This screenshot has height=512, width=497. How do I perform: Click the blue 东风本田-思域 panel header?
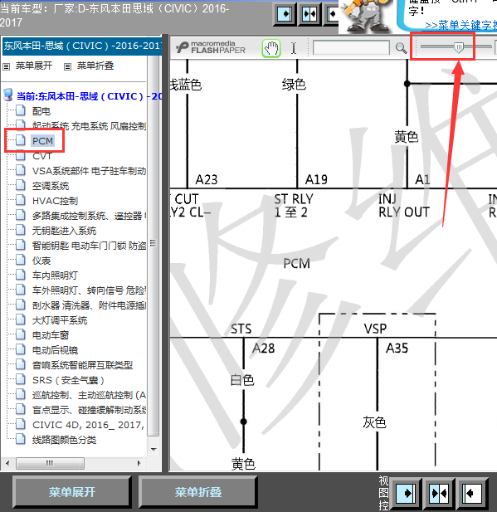pyautogui.click(x=82, y=46)
